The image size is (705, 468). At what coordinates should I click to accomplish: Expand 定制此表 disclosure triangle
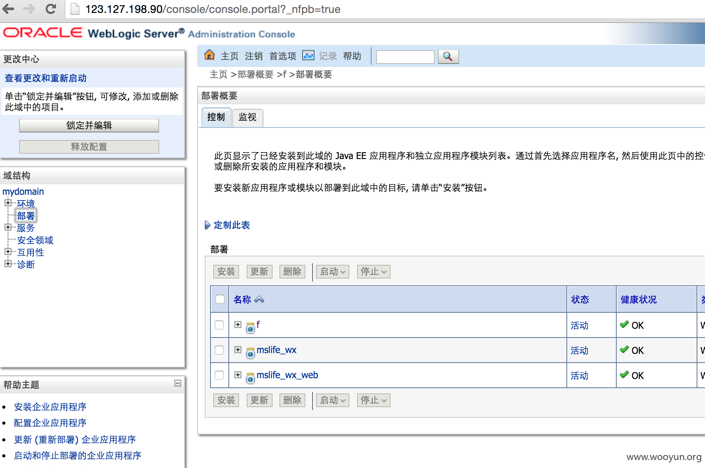tap(207, 225)
